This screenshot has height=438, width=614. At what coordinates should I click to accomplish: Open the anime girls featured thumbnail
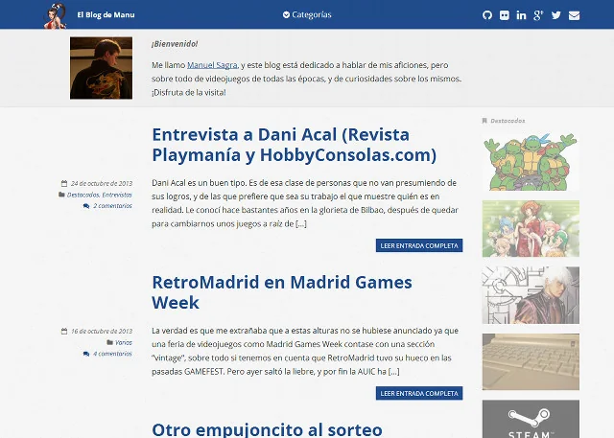pyautogui.click(x=531, y=229)
